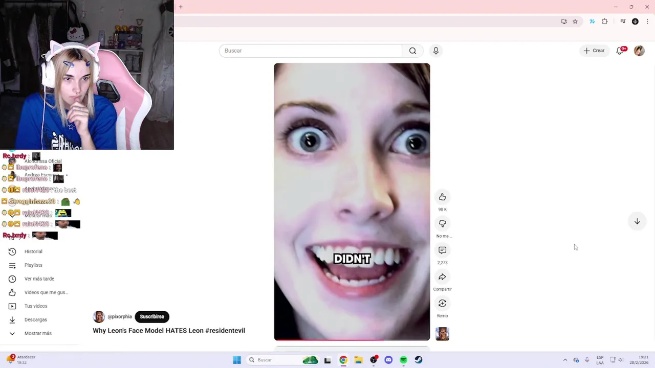Open the sound thumbnail below Remix

tap(442, 334)
